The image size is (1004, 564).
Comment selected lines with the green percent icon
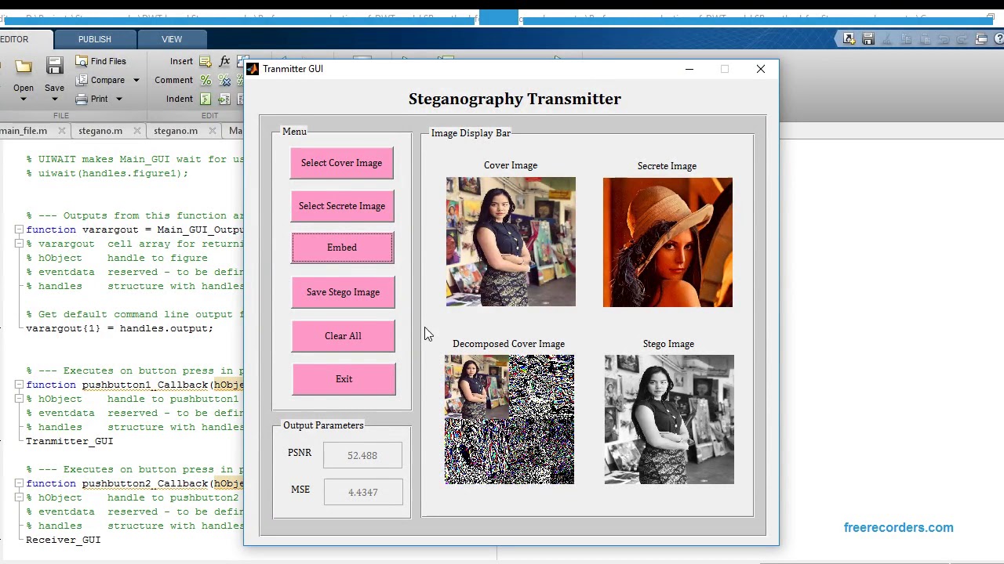(206, 80)
